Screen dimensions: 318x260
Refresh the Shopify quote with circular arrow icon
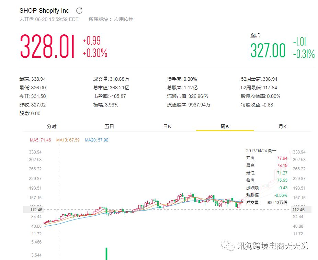click(x=79, y=11)
